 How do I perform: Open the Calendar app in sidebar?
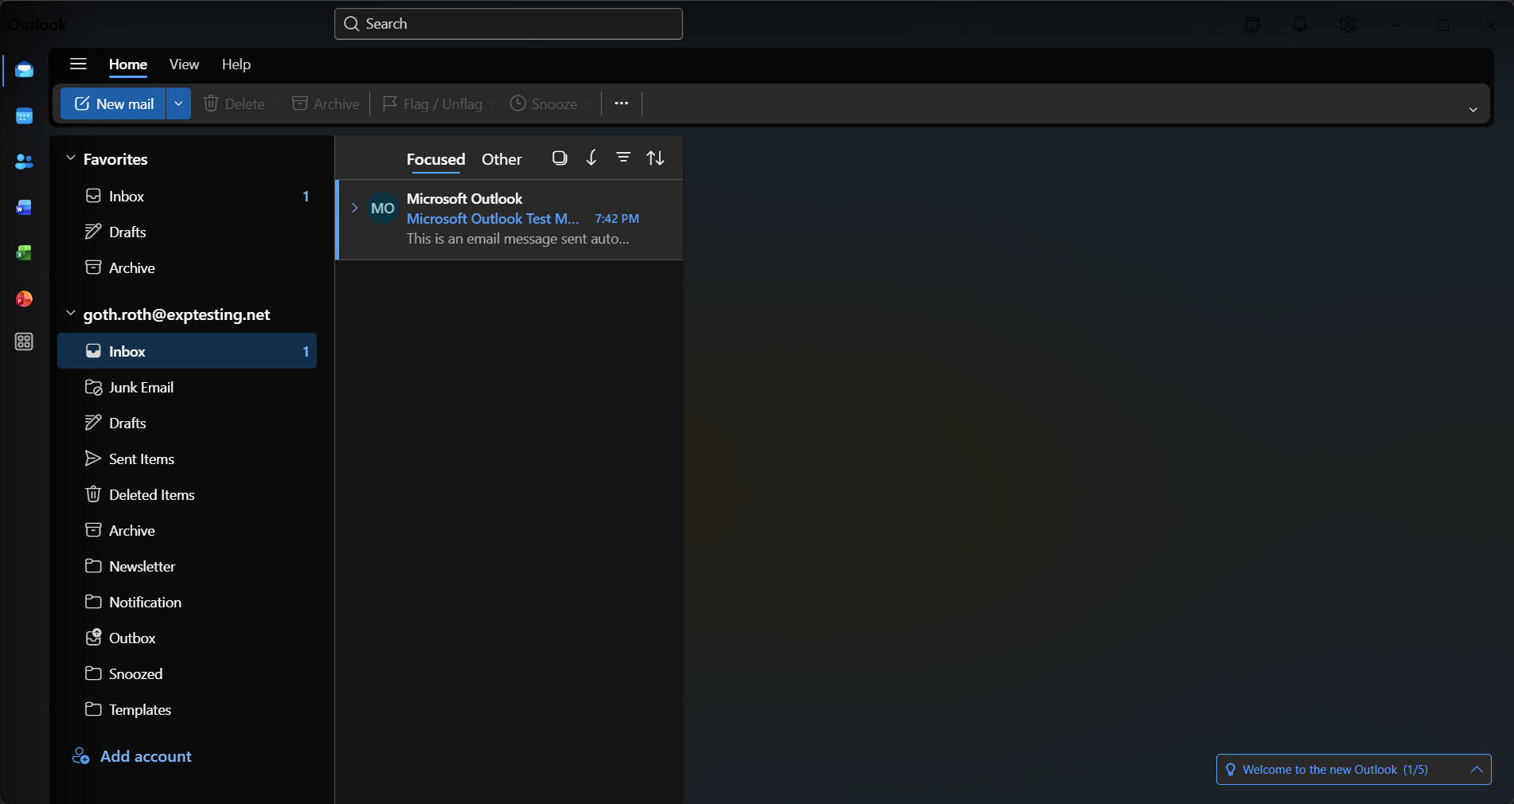24,116
